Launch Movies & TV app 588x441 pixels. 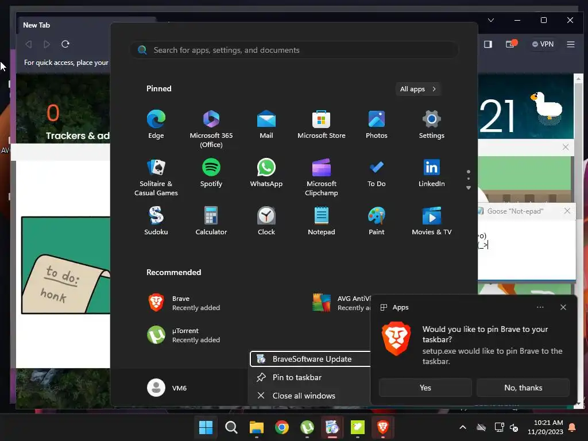(x=432, y=221)
